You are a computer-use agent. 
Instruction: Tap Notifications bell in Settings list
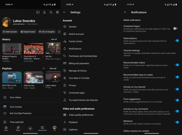[65, 49]
